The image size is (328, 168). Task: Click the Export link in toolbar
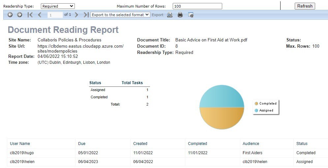(158, 15)
